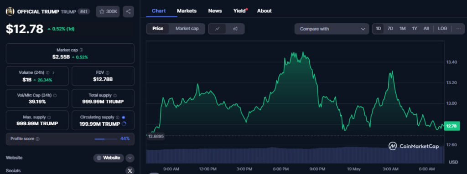The image size is (467, 174).
Task: Click the Profile score info icon
Action: pyautogui.click(x=37, y=139)
